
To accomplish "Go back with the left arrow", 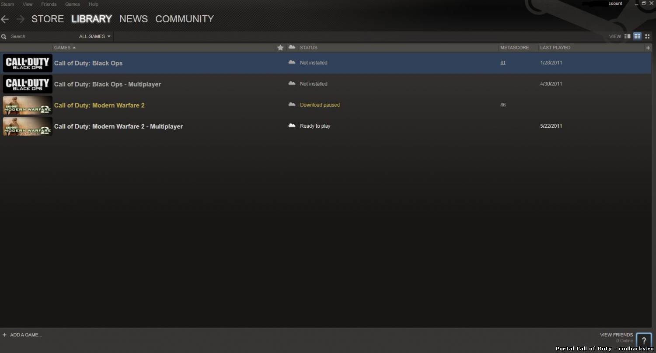I will coord(5,19).
